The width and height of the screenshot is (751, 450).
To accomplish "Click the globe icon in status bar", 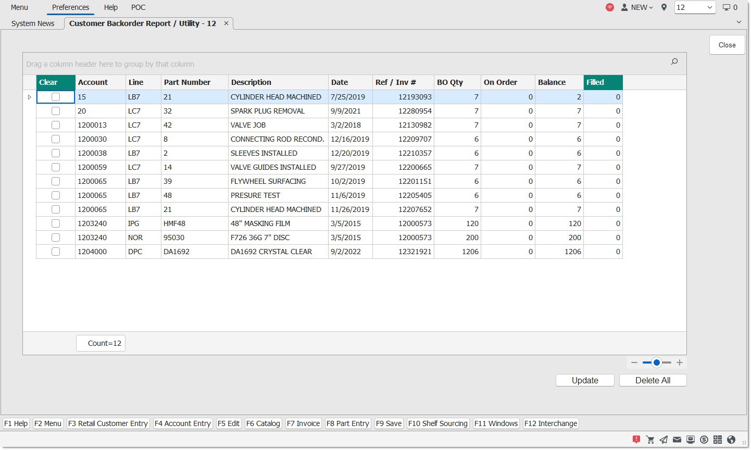I will click(x=731, y=440).
